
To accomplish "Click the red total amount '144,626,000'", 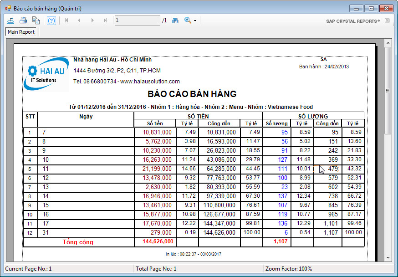I will (158, 241).
